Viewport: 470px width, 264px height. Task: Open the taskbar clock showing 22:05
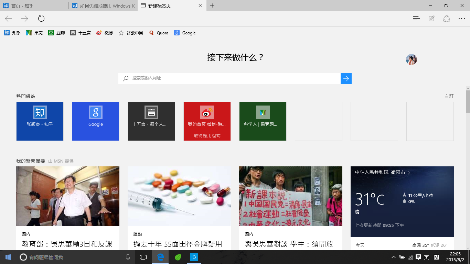tap(455, 257)
